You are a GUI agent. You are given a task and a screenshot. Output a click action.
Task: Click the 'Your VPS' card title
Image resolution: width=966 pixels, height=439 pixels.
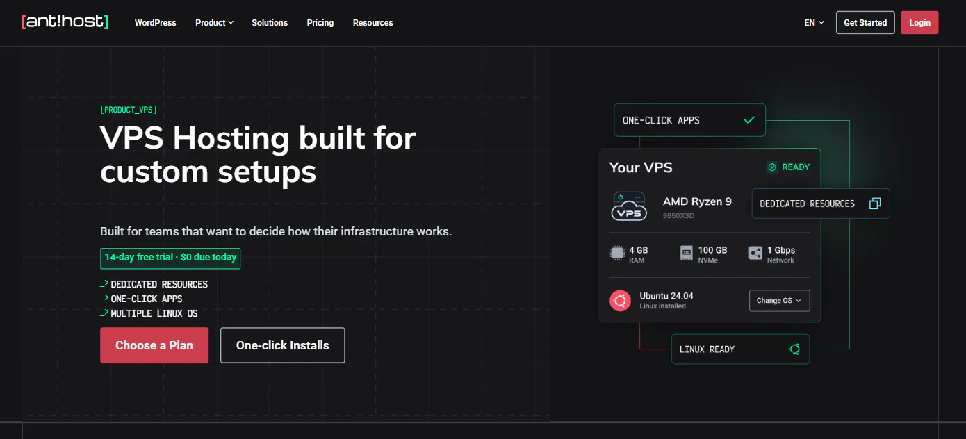tap(641, 167)
